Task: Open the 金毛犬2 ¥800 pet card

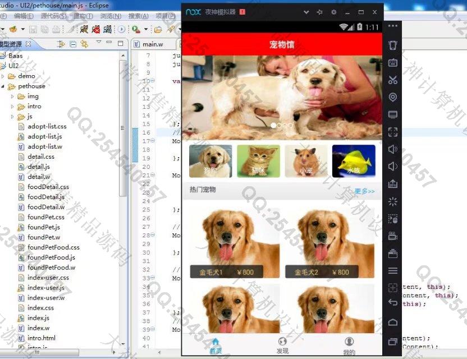Action: [x=329, y=243]
